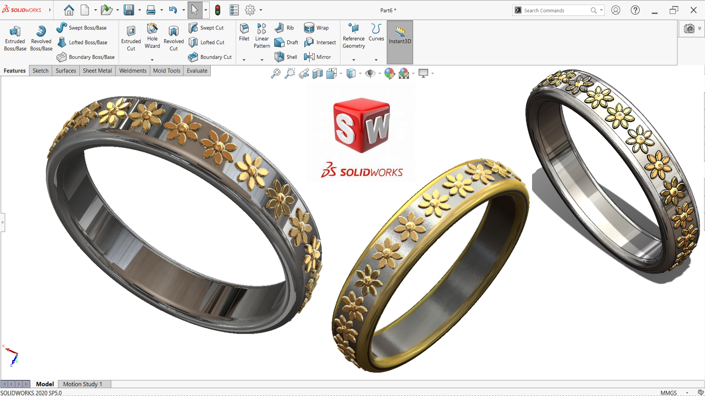Click the Section View icon
This screenshot has height=396, width=705.
(318, 74)
